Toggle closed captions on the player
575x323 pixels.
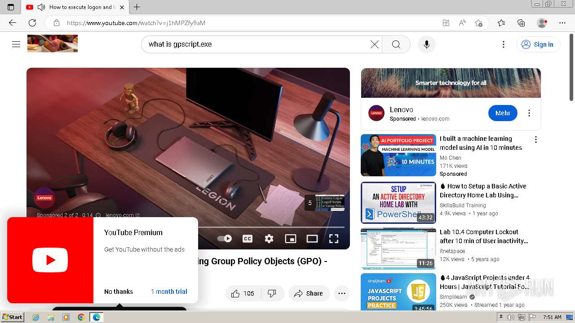(248, 239)
